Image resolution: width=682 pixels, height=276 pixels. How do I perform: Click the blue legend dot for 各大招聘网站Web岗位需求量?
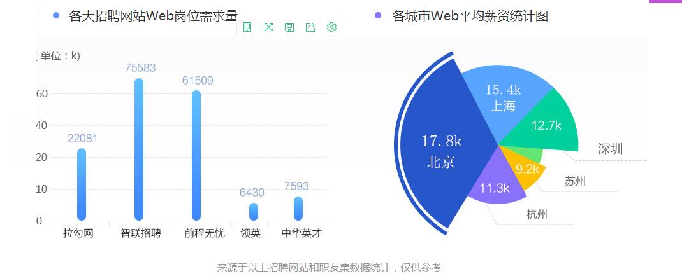point(55,16)
